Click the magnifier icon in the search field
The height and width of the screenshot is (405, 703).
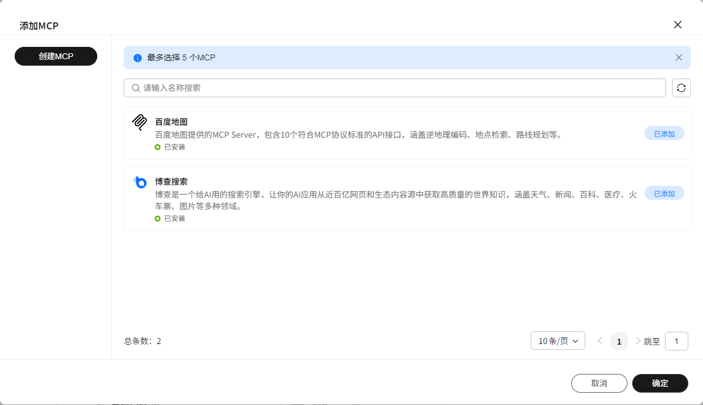point(136,88)
